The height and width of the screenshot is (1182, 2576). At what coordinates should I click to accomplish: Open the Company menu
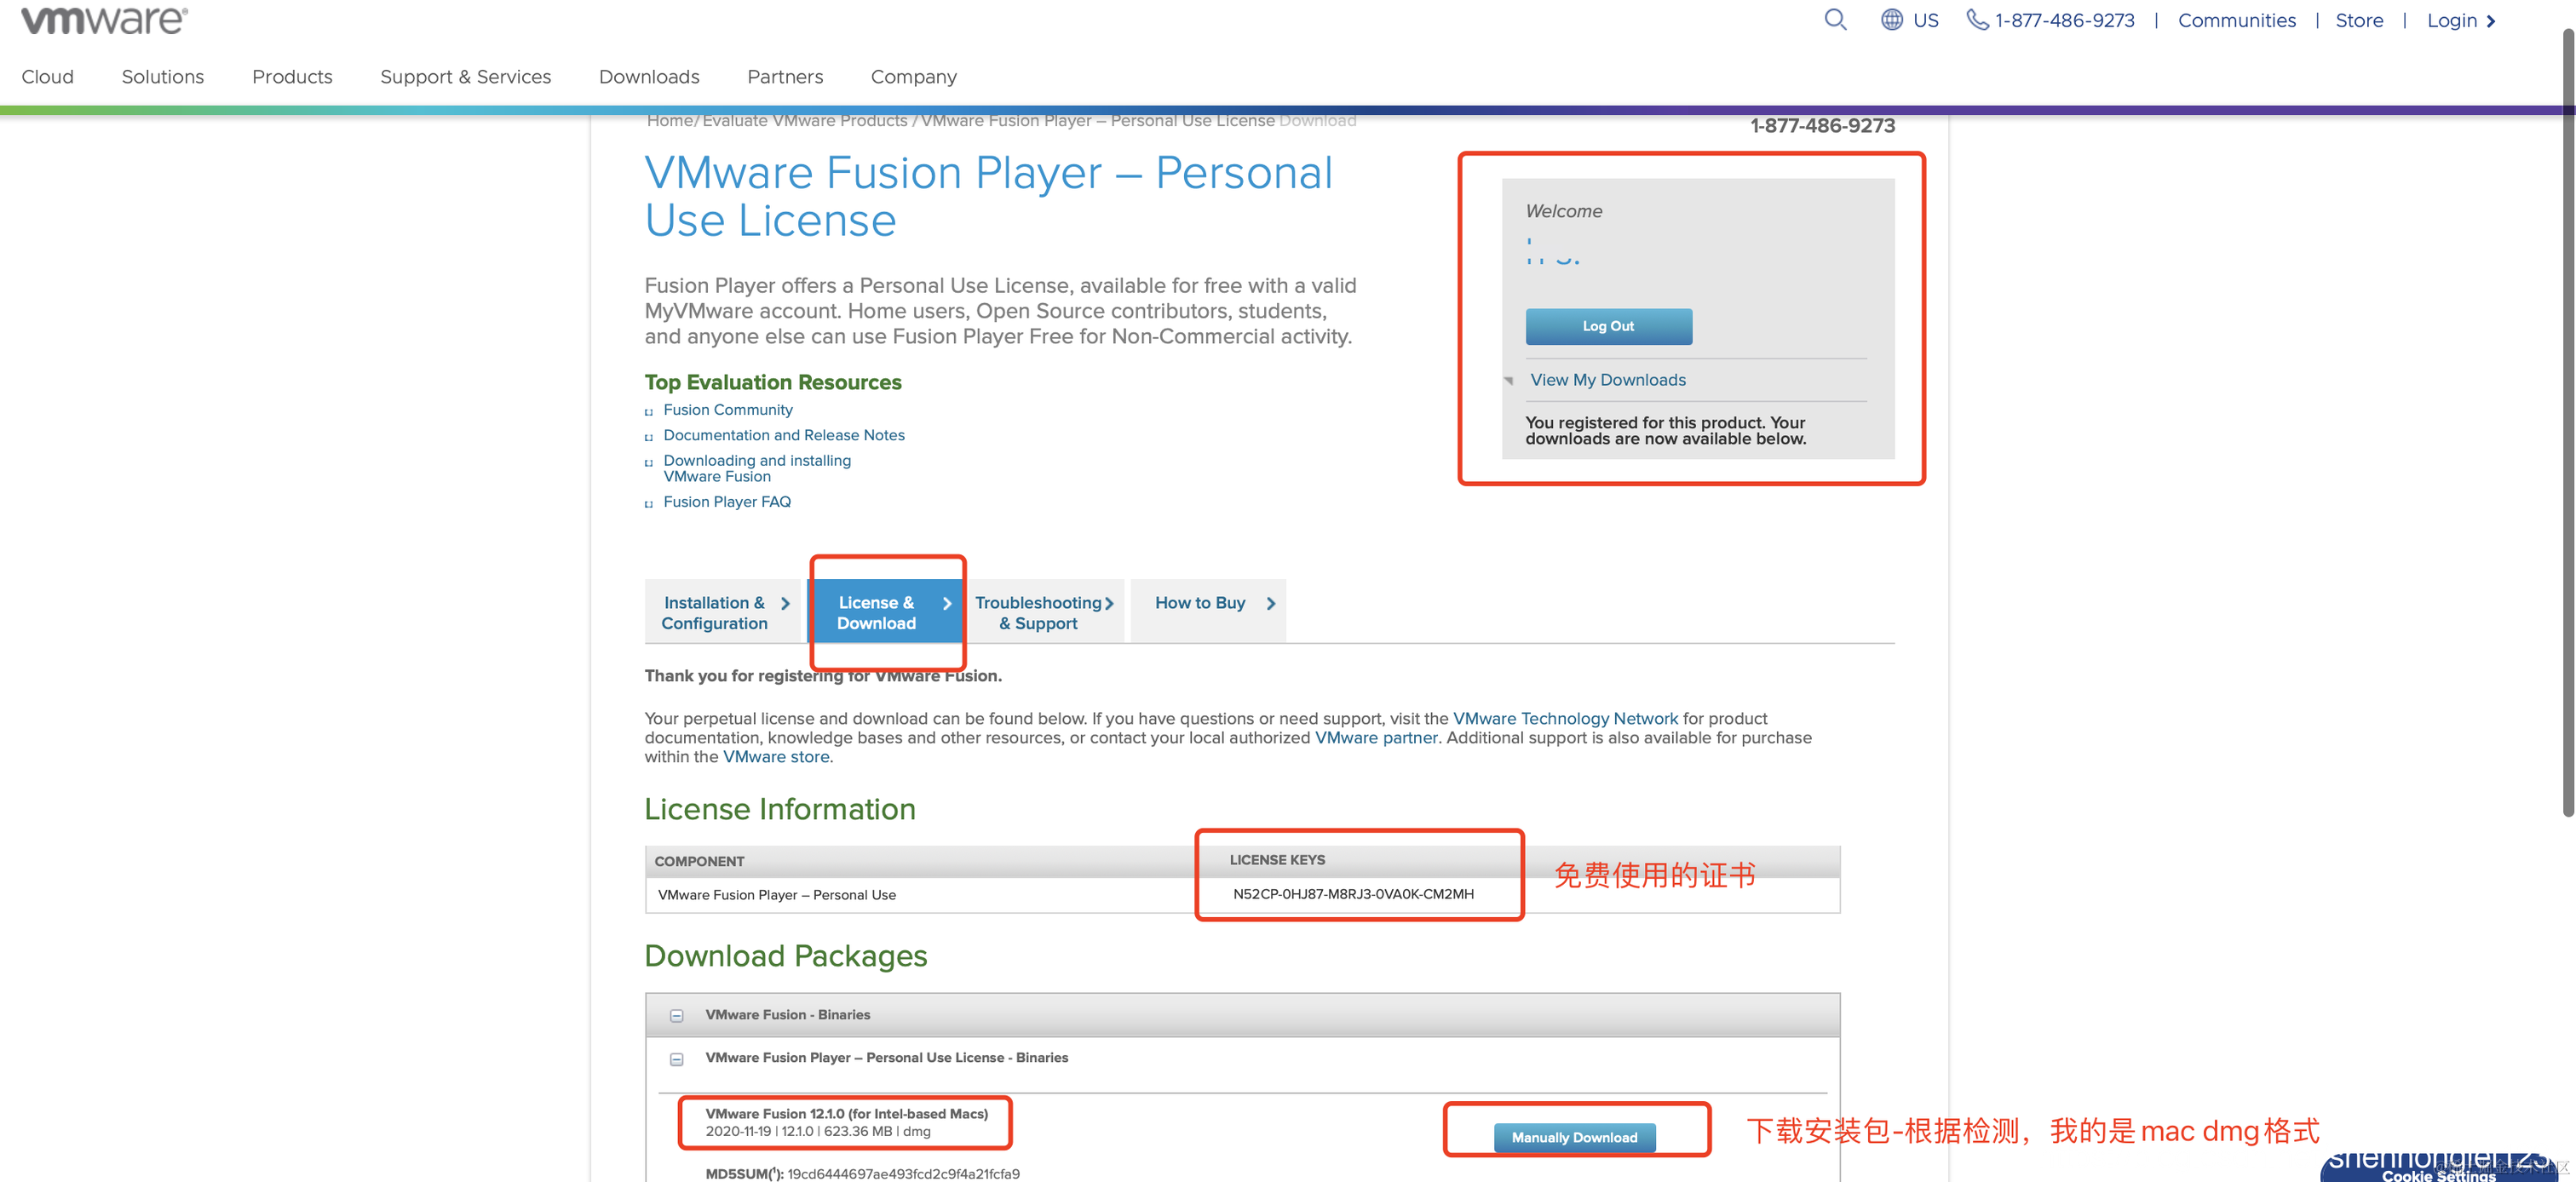(914, 77)
